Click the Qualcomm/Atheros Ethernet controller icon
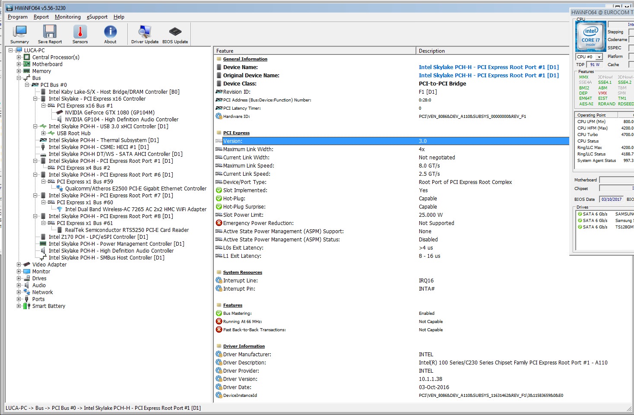The image size is (634, 415). click(x=60, y=188)
